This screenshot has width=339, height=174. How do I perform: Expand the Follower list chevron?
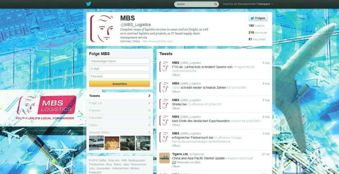coord(149,110)
